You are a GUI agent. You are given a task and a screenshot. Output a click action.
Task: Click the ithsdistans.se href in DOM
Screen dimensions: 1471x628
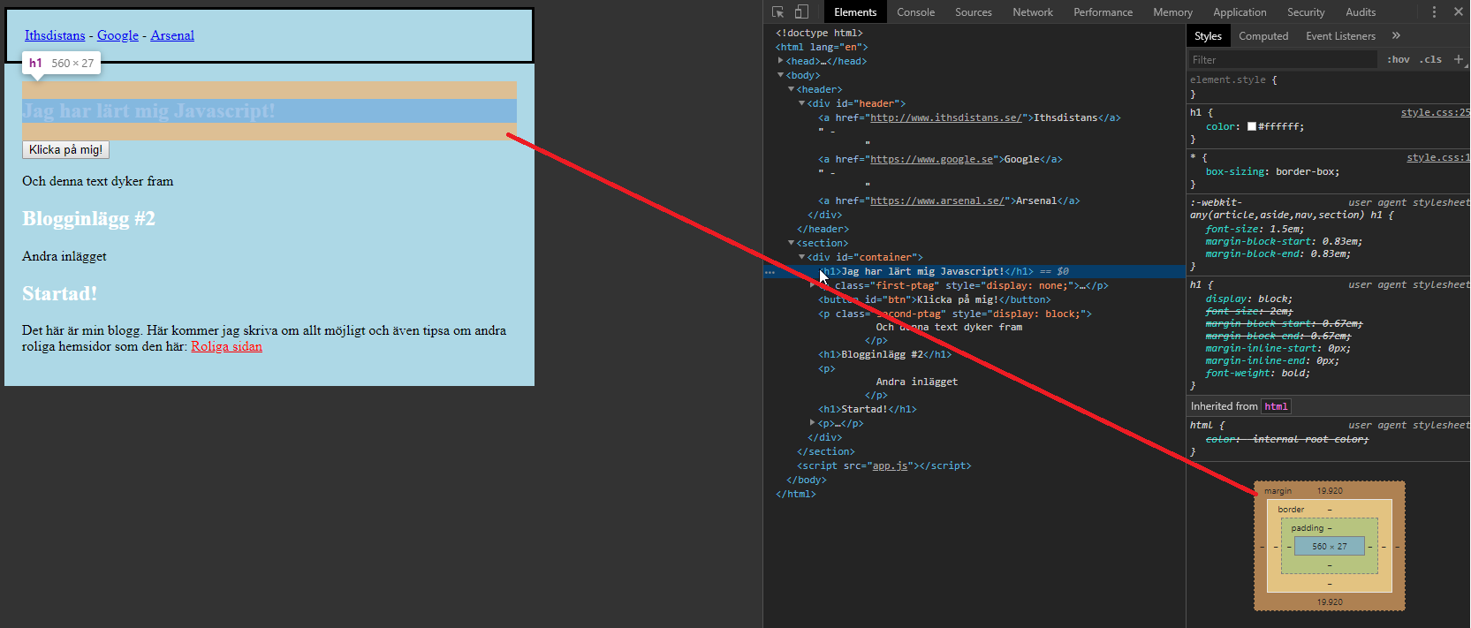click(x=945, y=117)
